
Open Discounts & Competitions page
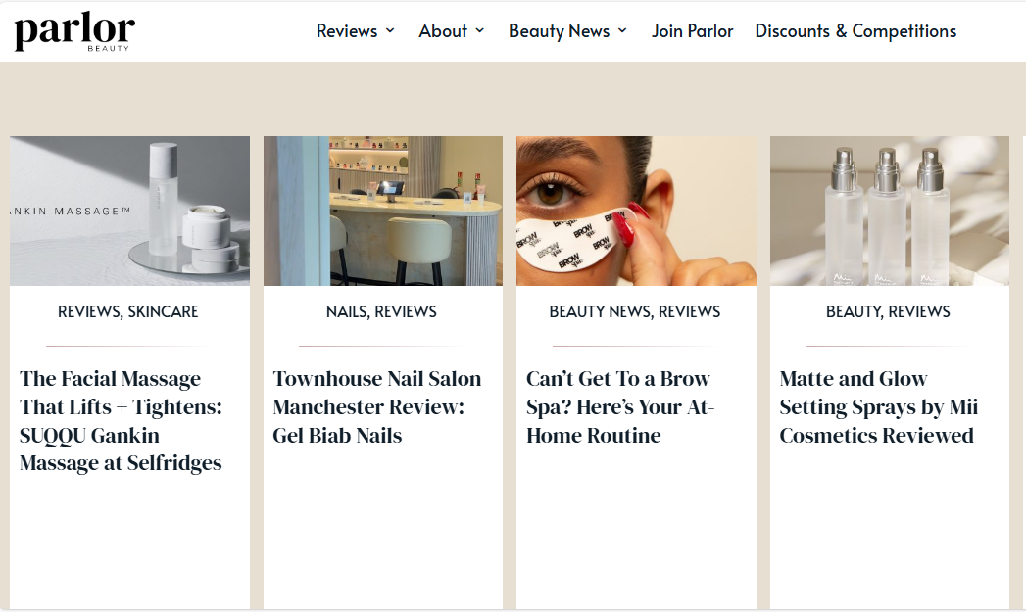click(x=855, y=30)
